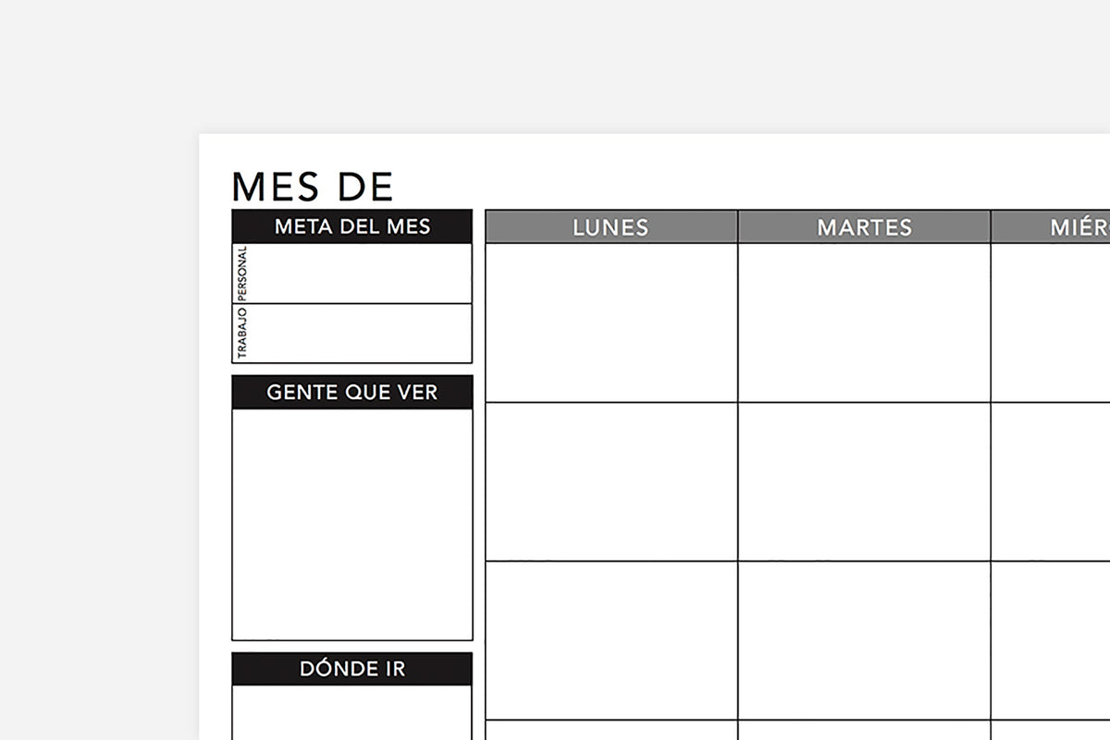
Task: Click the PERSONAL goal writing area
Action: point(361,273)
